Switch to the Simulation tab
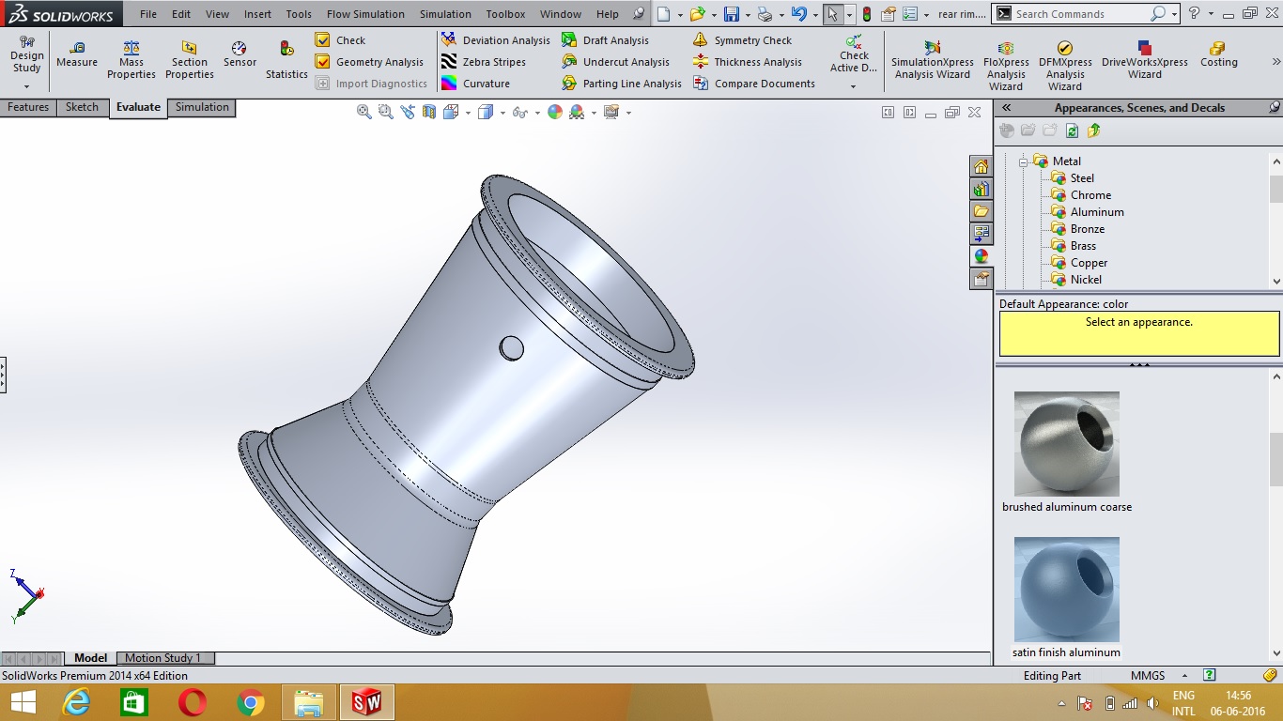Viewport: 1283px width, 721px height. click(x=202, y=107)
